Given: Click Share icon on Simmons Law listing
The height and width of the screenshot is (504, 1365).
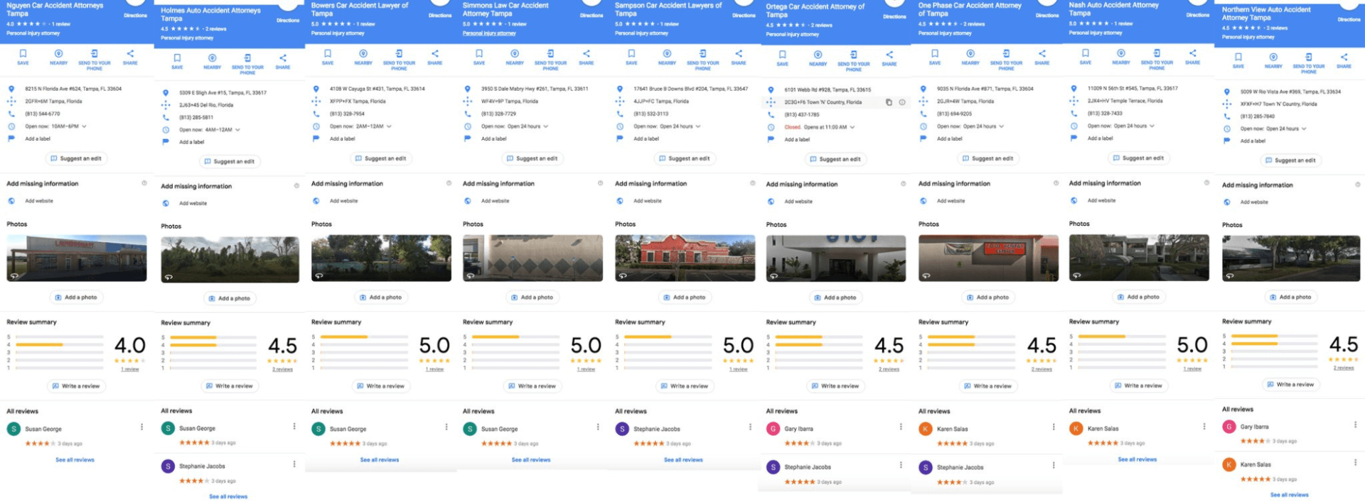Looking at the screenshot, I should point(586,55).
